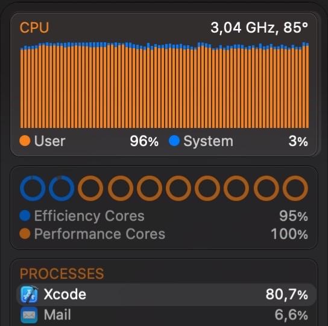Screen dimensions: 328x326
Task: Click the first blue efficiency core ring
Action: 33,188
